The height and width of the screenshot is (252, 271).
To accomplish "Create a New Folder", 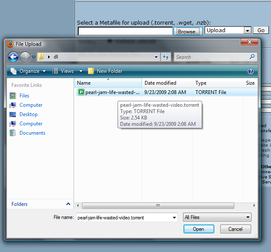I will point(105,71).
